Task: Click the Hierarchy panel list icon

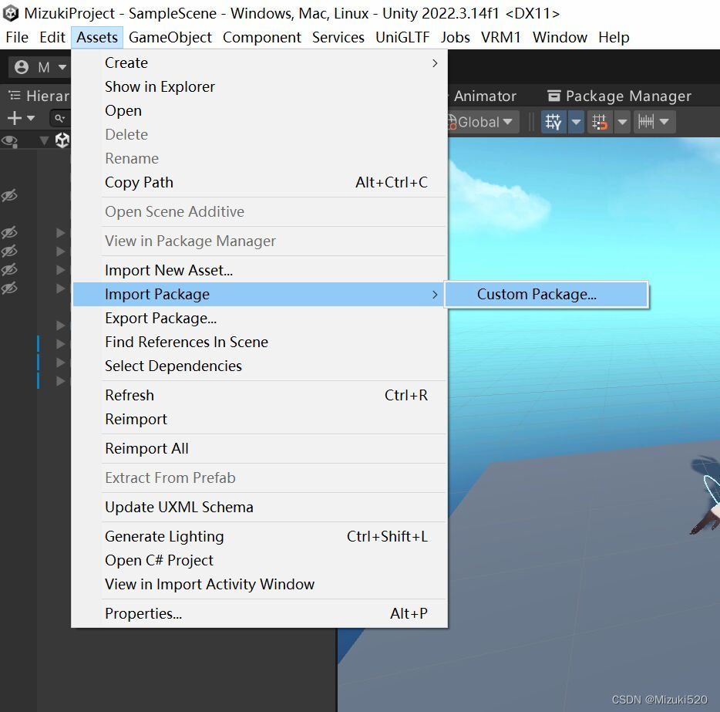Action: pyautogui.click(x=15, y=96)
